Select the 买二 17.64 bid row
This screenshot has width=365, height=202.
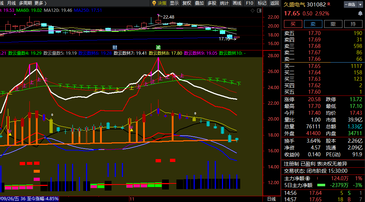pos(323,73)
